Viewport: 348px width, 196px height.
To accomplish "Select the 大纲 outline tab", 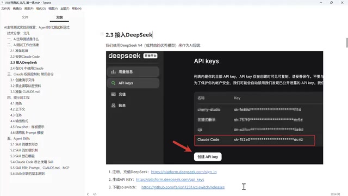I will tap(59, 17).
